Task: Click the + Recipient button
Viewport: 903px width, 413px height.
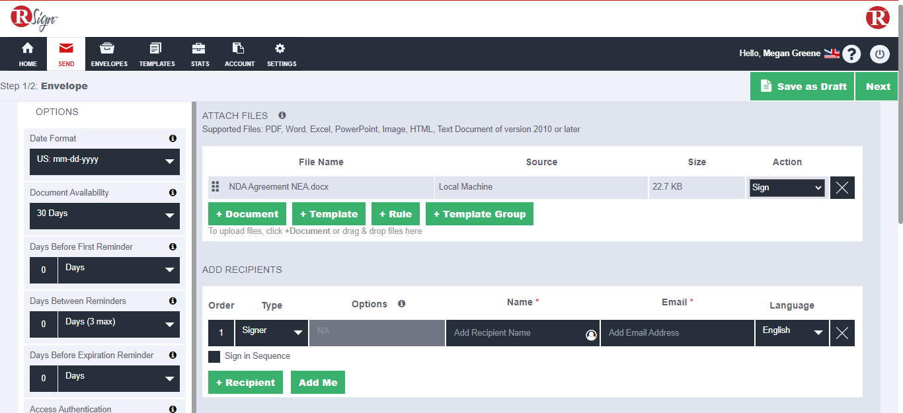Action: click(x=245, y=383)
